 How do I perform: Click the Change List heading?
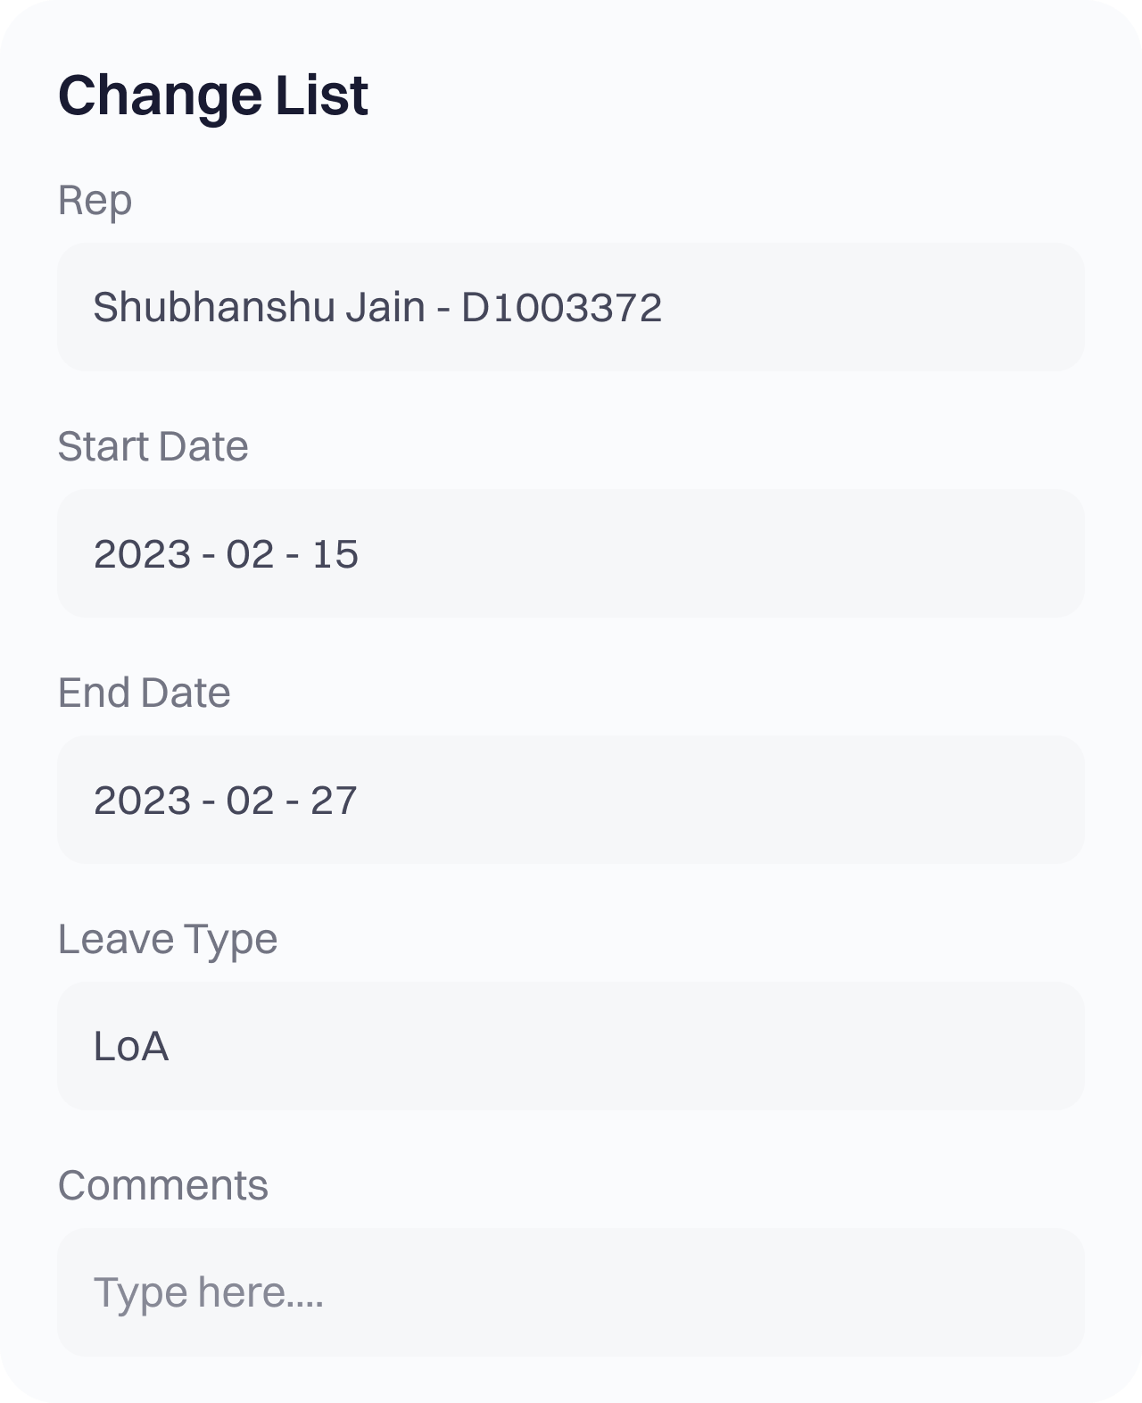pyautogui.click(x=212, y=95)
